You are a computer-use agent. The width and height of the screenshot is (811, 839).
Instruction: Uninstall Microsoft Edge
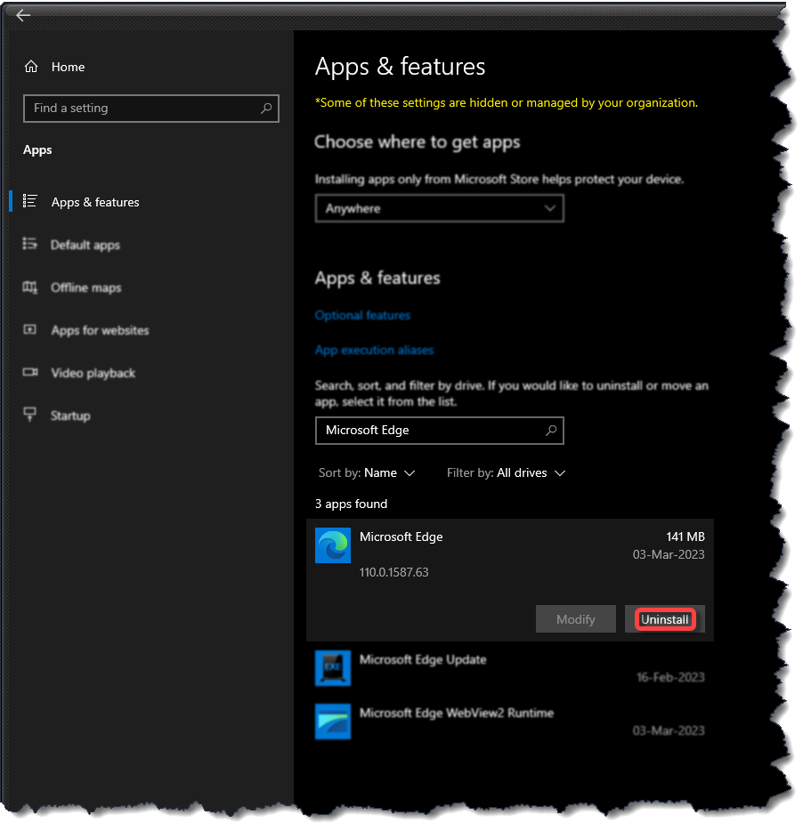pyautogui.click(x=665, y=619)
